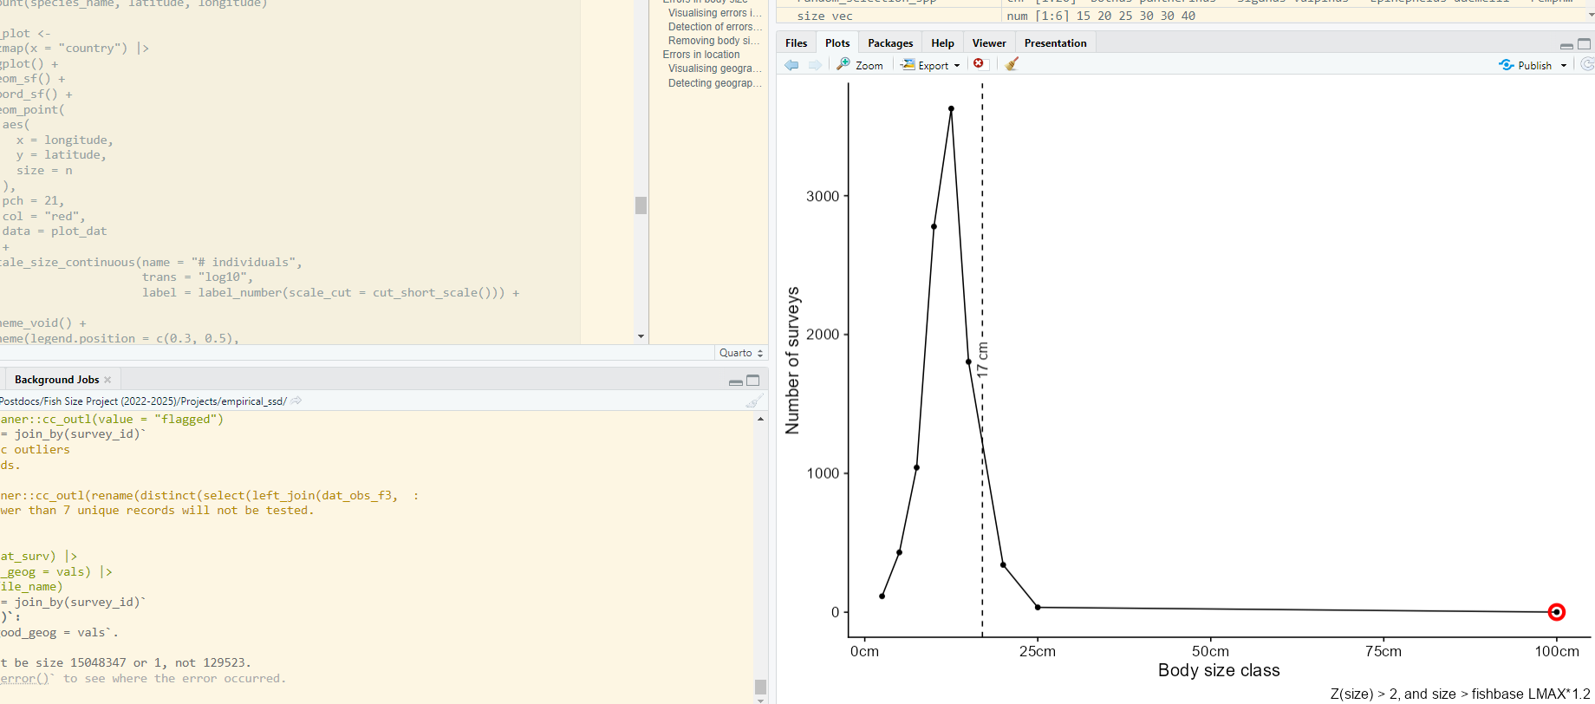1595x704 pixels.
Task: Click the 'data = plot_dat' code line
Action: click(x=54, y=231)
